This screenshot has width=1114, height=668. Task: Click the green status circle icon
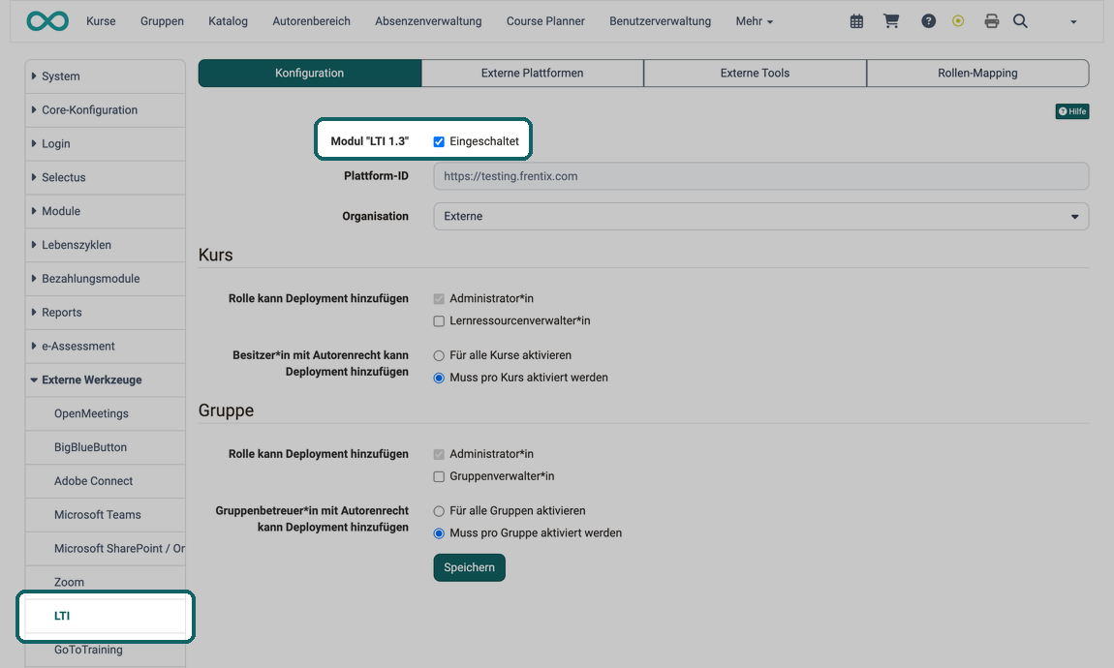pyautogui.click(x=958, y=21)
